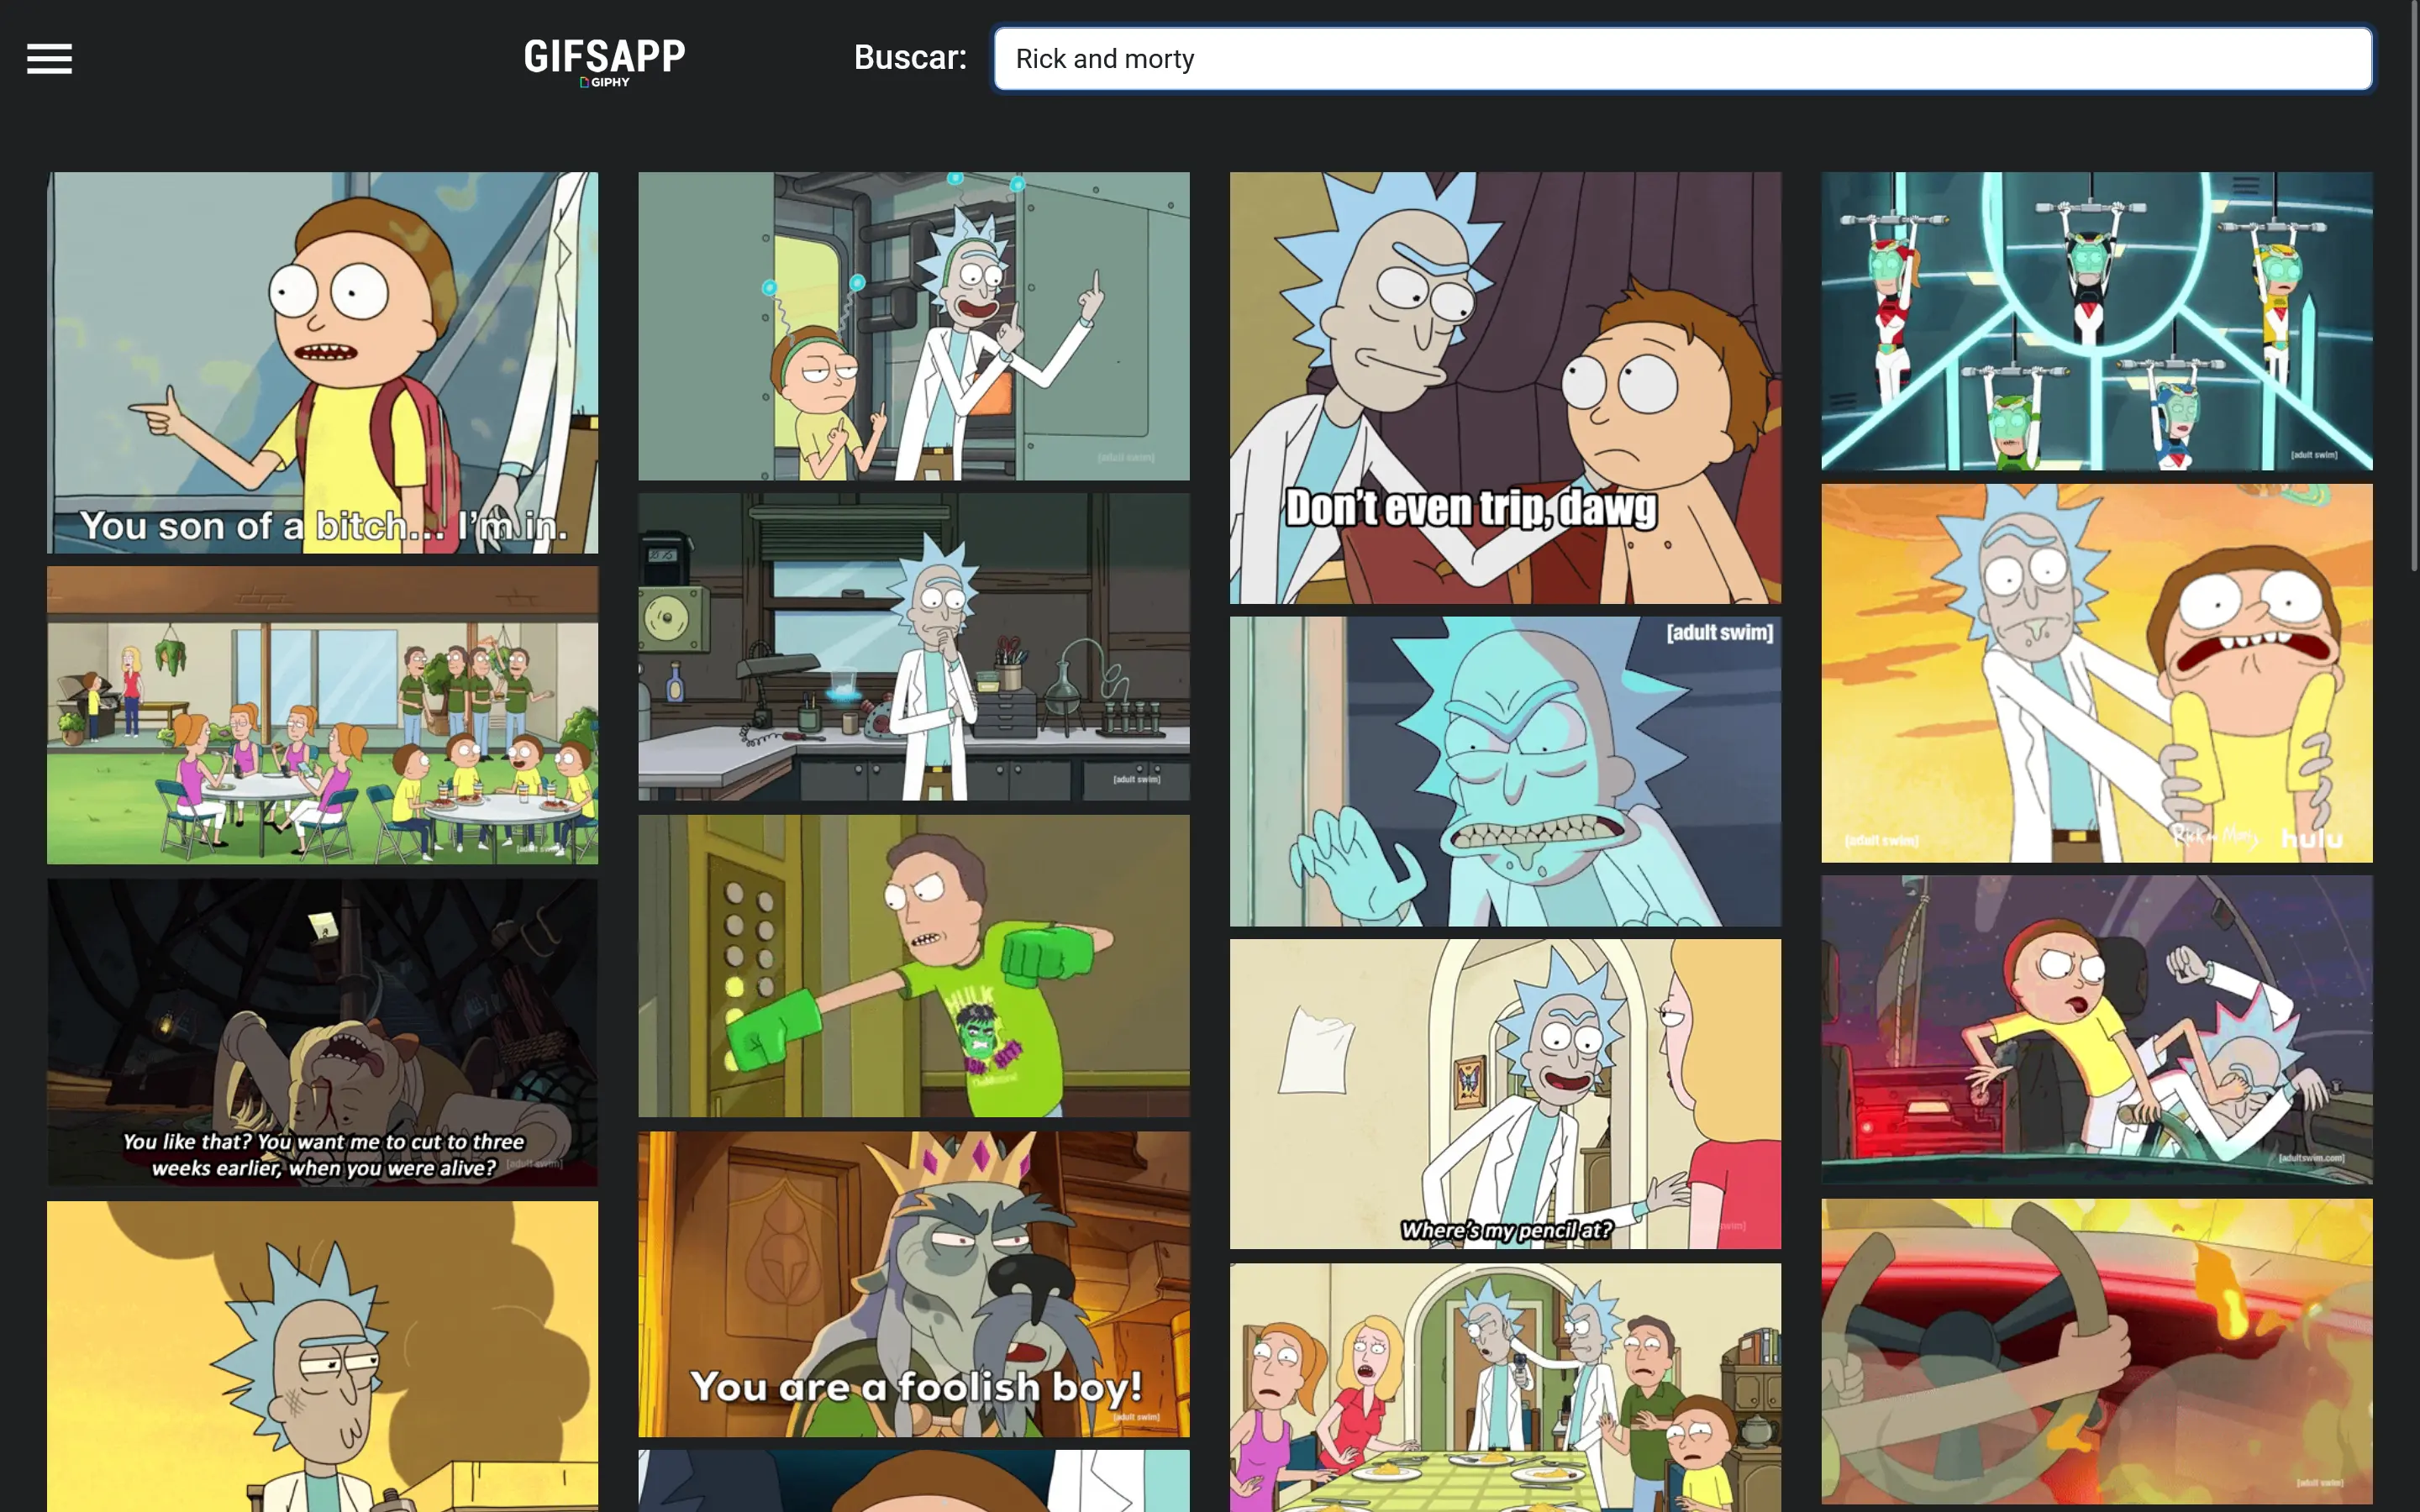Click the GIPHY logo under GIFSAPP
2420x1512 pixels.
605,82
